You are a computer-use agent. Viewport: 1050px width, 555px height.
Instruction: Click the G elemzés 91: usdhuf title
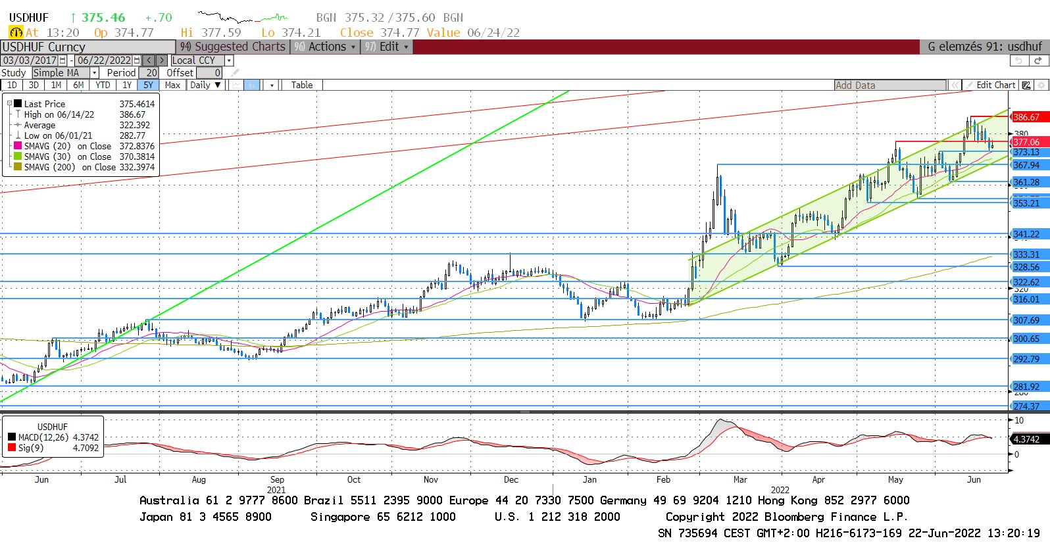[x=985, y=47]
